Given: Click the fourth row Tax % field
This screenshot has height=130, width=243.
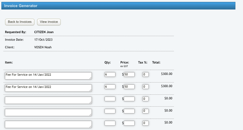Looking at the screenshot, I should (145, 111).
